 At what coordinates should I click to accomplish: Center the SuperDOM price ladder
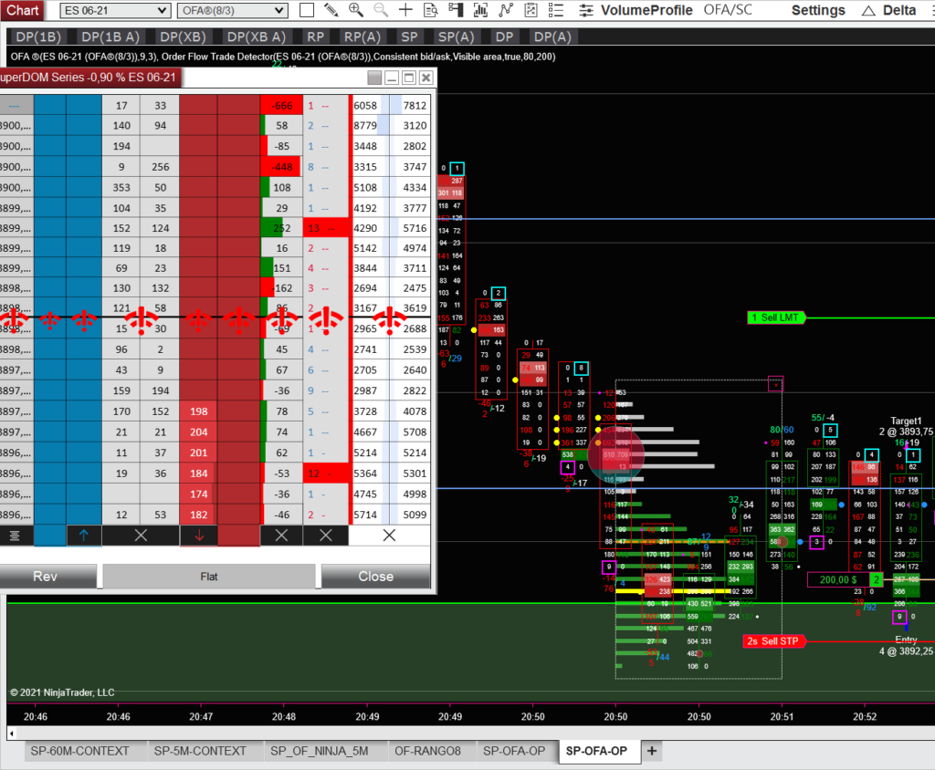tap(15, 536)
